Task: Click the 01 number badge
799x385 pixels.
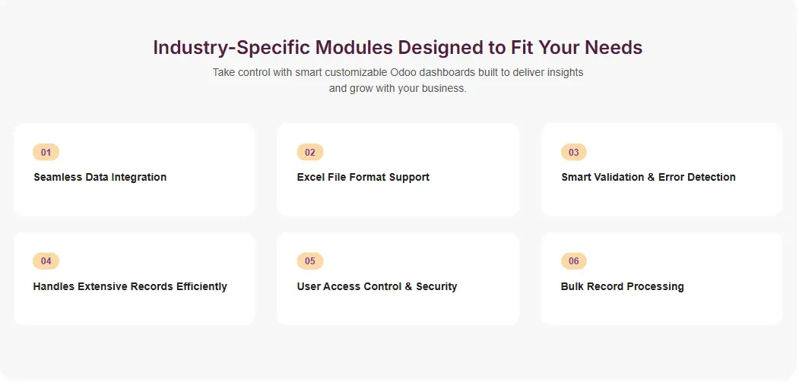Action: coord(46,153)
